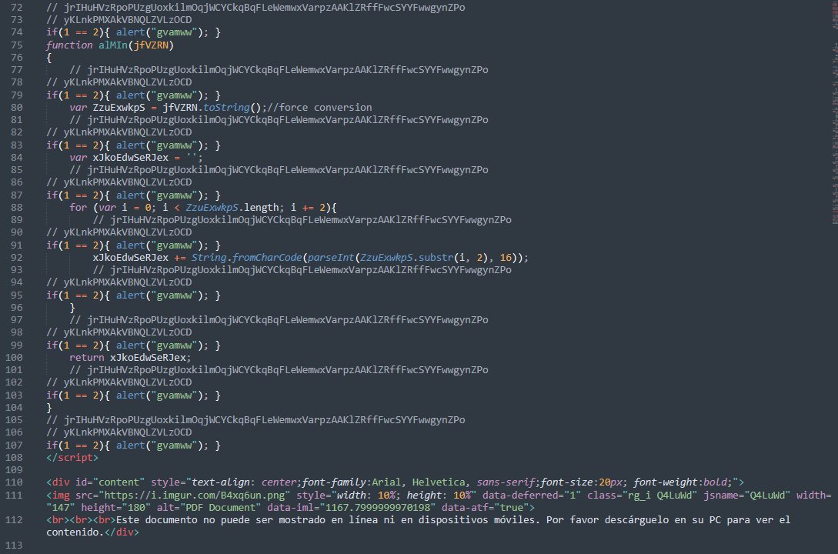The image size is (838, 554).
Task: Click line number 92 in the gutter
Action: [x=17, y=258]
